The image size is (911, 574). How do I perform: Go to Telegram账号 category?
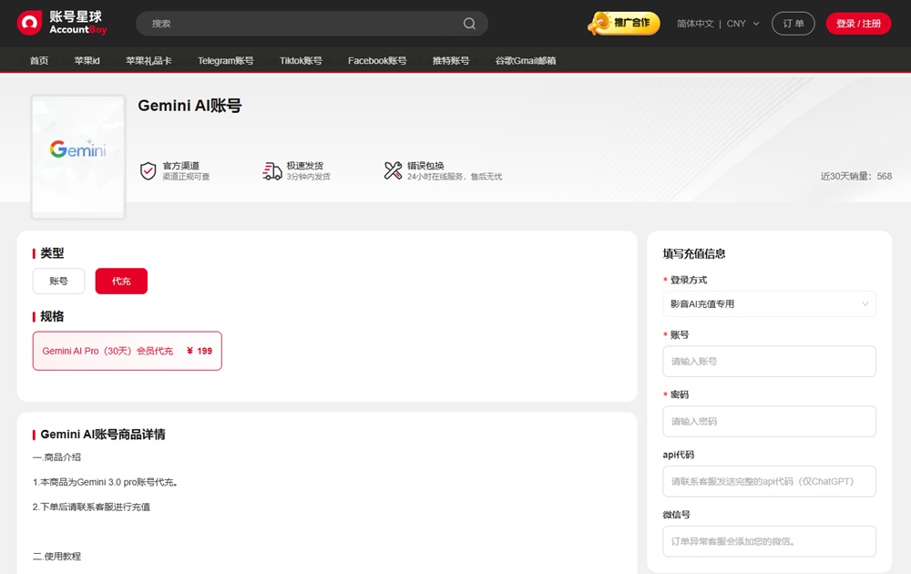[225, 61]
